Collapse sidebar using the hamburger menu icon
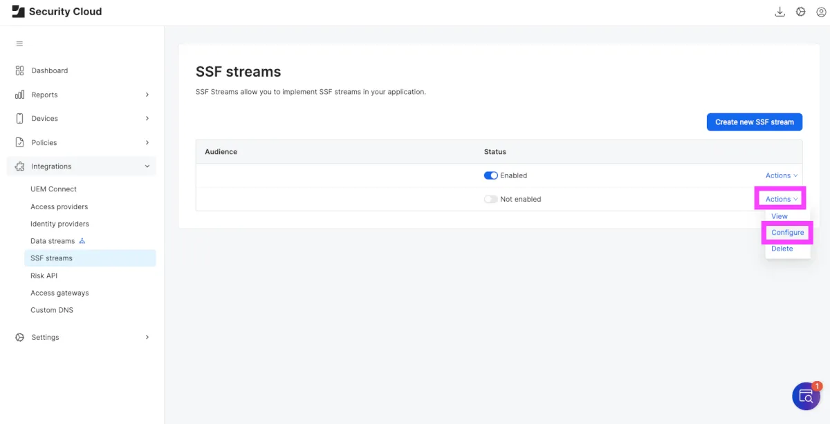The image size is (830, 424). [19, 44]
